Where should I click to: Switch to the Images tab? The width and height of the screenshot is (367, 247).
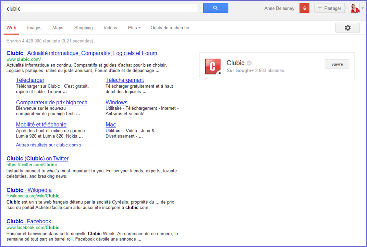tap(34, 28)
